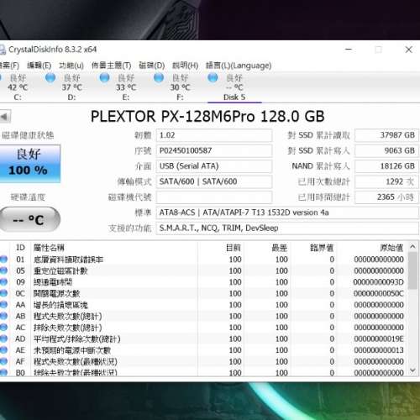Click the empty drive letter field
420x420 pixels.
[x=214, y=197]
